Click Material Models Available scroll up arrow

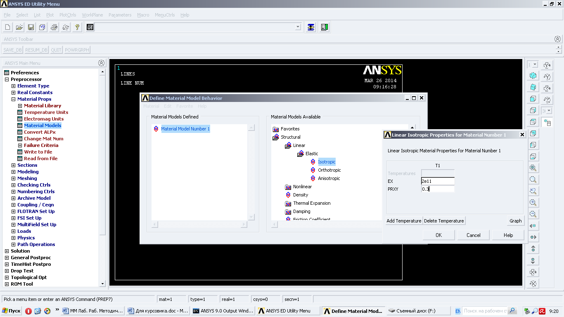coord(412,128)
